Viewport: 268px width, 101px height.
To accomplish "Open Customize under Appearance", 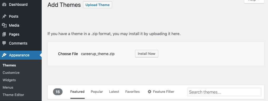I will coord(11,73).
